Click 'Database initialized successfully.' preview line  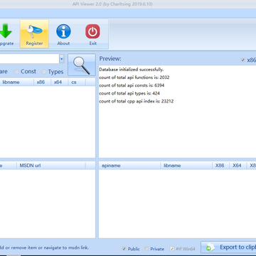tap(132, 70)
